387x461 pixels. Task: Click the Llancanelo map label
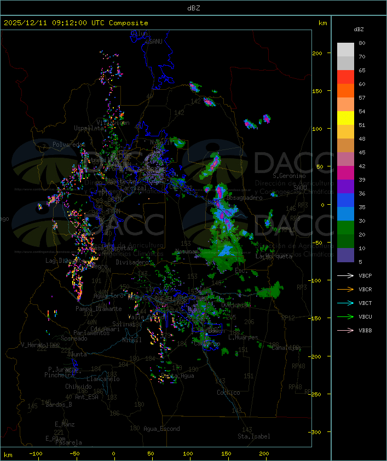(x=103, y=379)
